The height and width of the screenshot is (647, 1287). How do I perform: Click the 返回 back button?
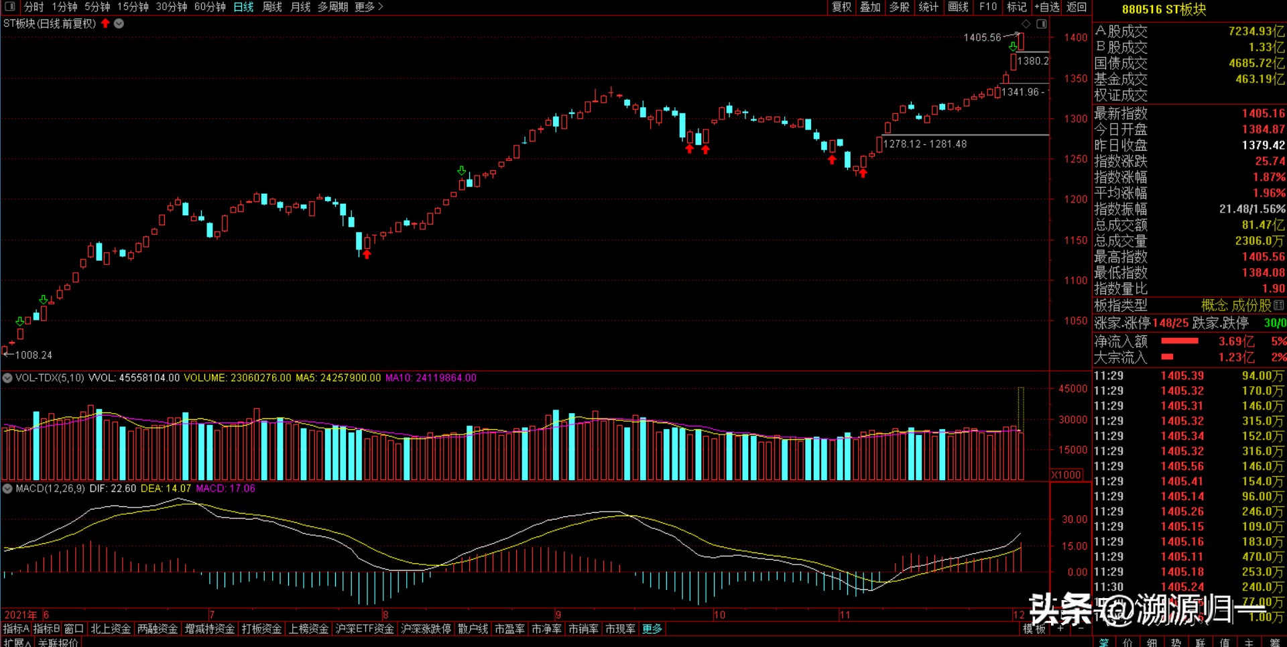point(1077,7)
